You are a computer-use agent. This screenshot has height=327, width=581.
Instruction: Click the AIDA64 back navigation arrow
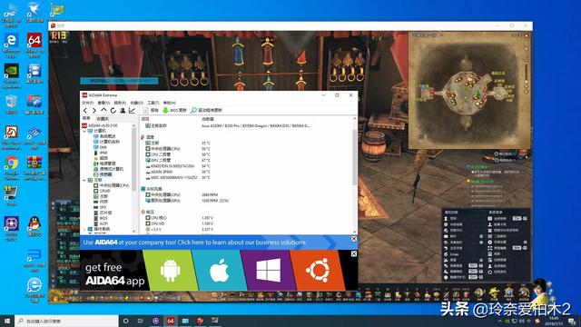[x=85, y=111]
